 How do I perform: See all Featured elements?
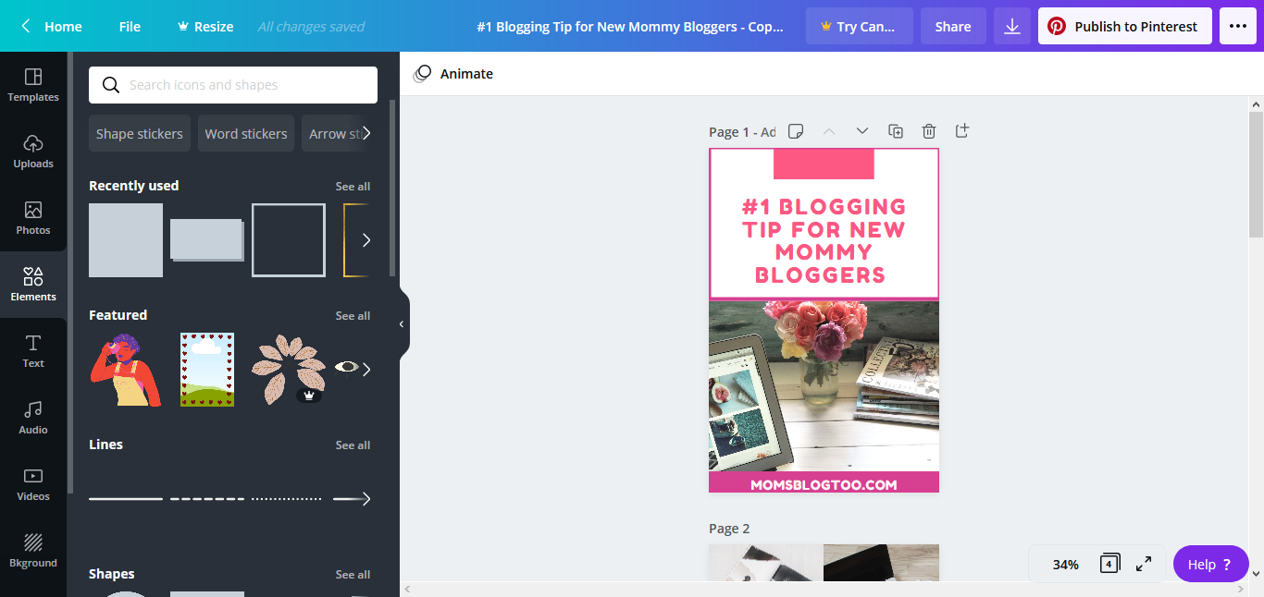pyautogui.click(x=353, y=315)
